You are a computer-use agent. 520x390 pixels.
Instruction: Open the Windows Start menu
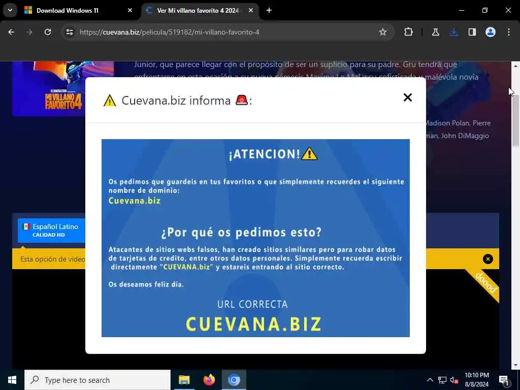pyautogui.click(x=12, y=380)
